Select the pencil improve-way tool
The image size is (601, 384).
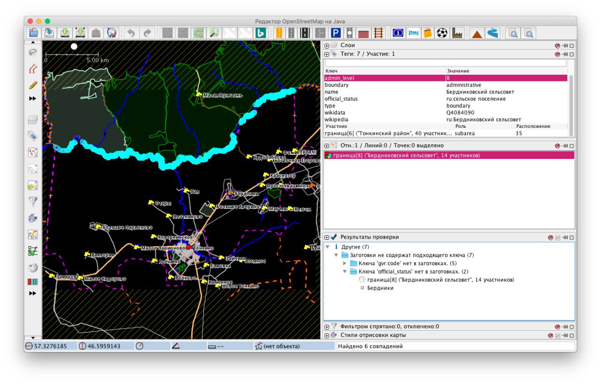pos(33,85)
